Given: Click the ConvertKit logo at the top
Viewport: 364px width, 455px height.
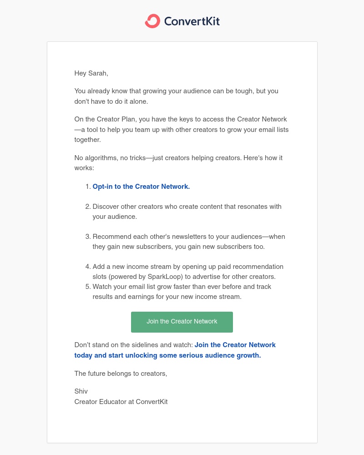Looking at the screenshot, I should coord(182,21).
